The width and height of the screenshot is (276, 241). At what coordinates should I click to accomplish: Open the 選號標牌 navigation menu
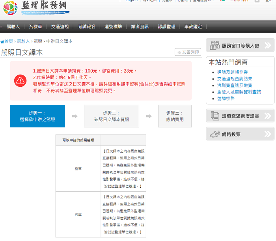point(114,27)
